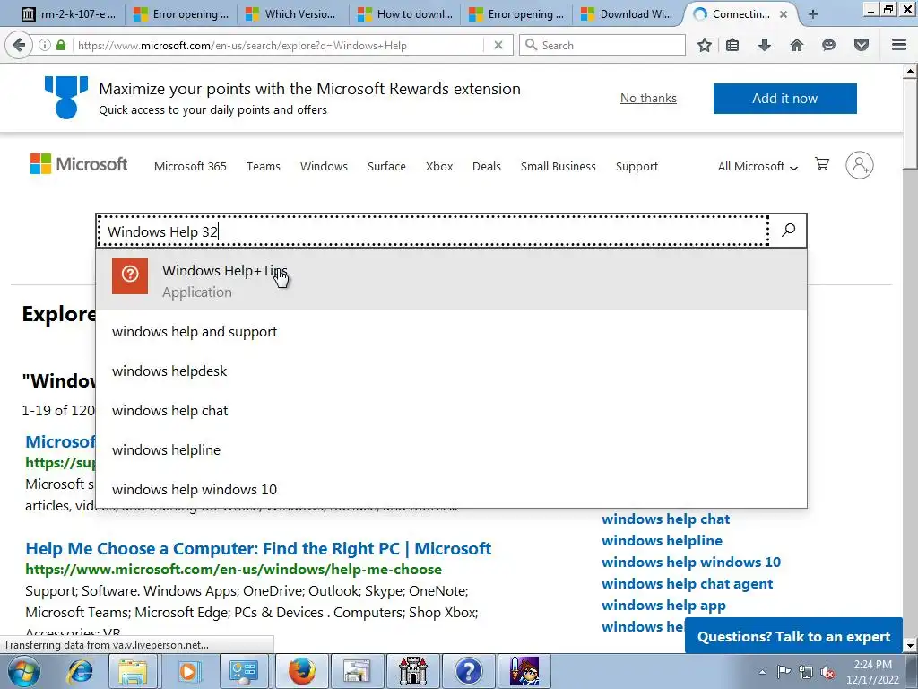Select suggestion windows helpdesk
The image size is (918, 689).
coord(452,371)
